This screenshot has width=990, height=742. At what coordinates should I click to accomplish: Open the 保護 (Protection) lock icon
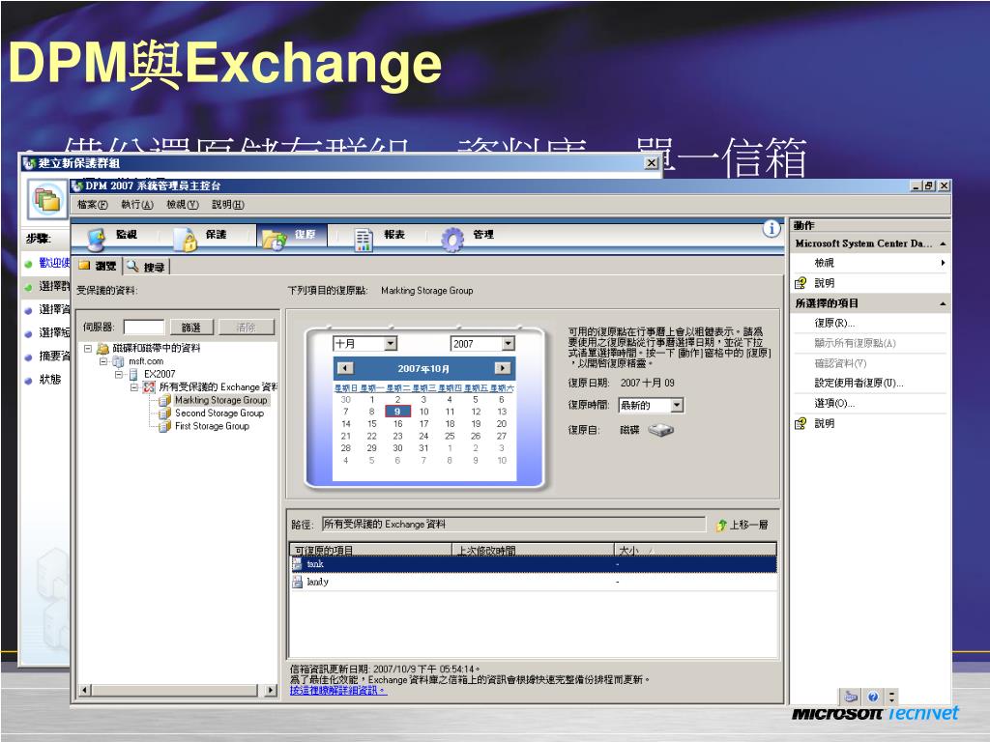click(186, 240)
